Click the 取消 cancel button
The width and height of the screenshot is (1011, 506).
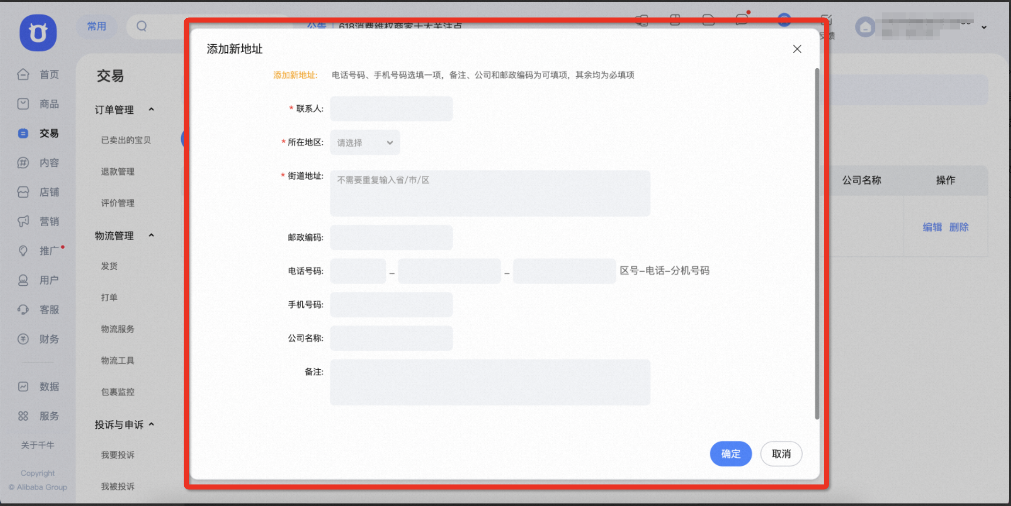coord(781,454)
